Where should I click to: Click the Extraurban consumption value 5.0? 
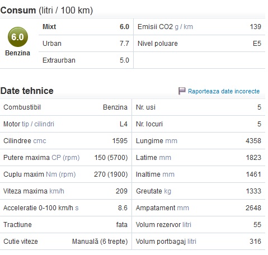point(124,60)
